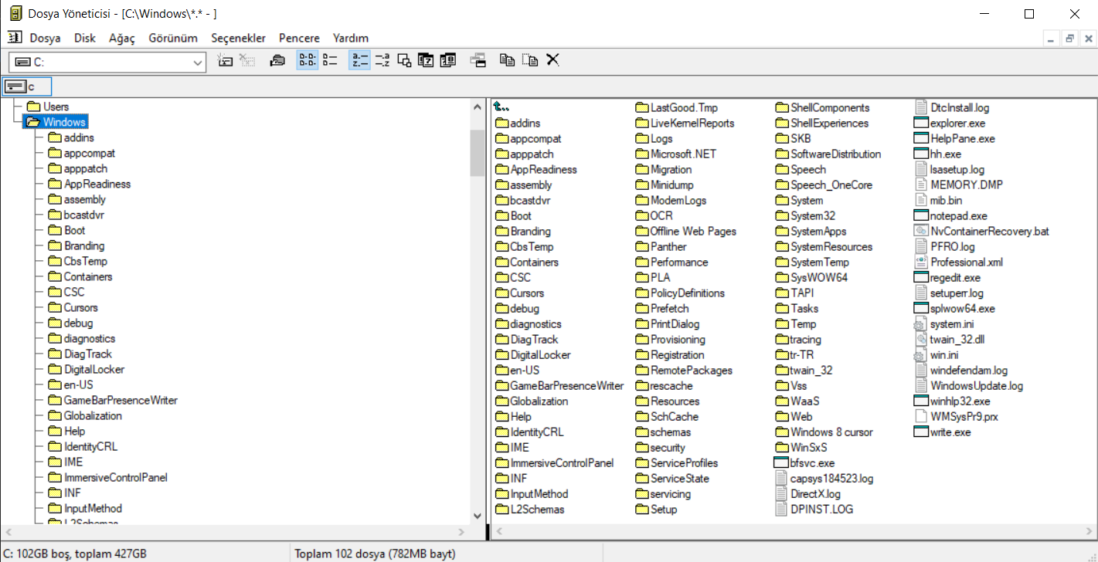Select the Microsoft.NET folder
The height and width of the screenshot is (562, 1098).
point(675,154)
